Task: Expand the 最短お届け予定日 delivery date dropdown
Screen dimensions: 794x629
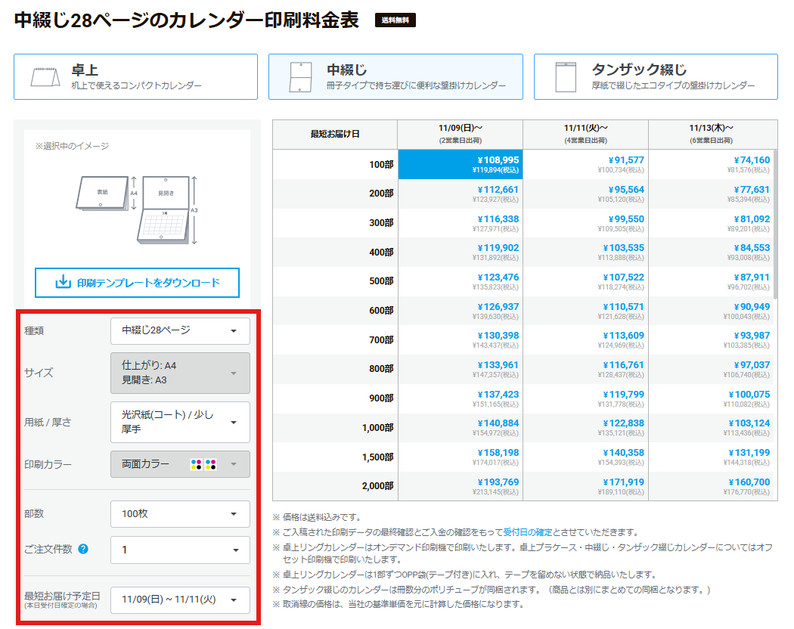Action: coord(180,600)
